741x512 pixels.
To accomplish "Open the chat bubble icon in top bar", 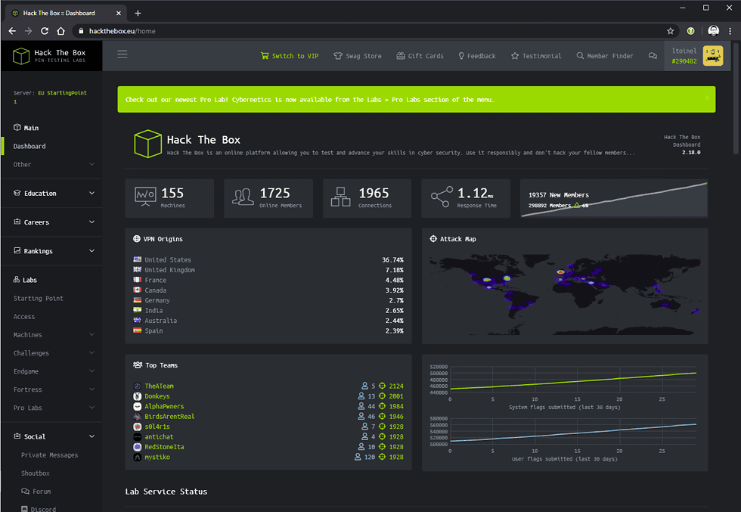I will tap(653, 56).
